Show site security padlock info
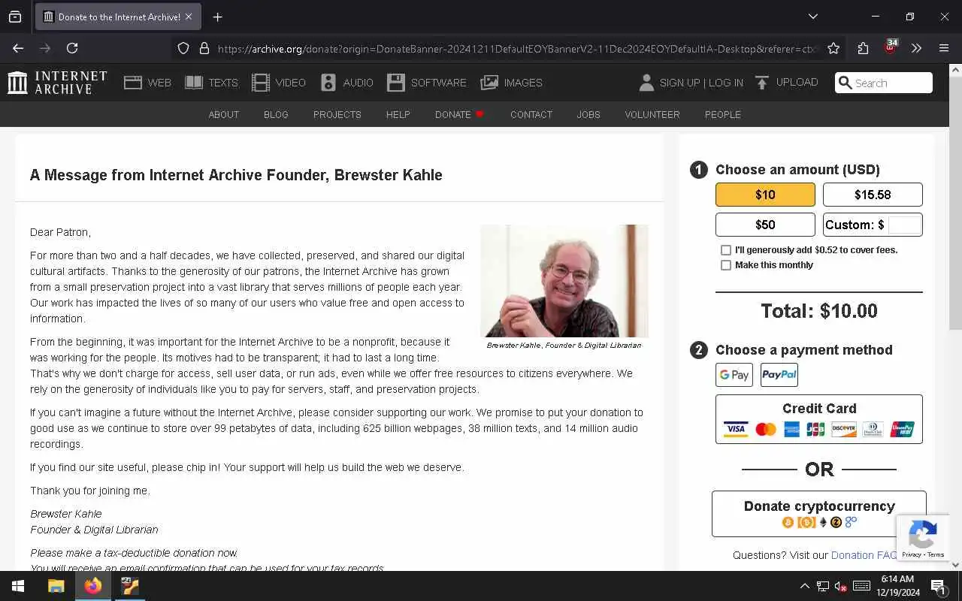Screen dimensions: 962x601 pyautogui.click(x=204, y=49)
